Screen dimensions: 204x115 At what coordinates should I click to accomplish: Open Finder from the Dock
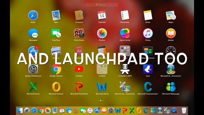(20, 111)
